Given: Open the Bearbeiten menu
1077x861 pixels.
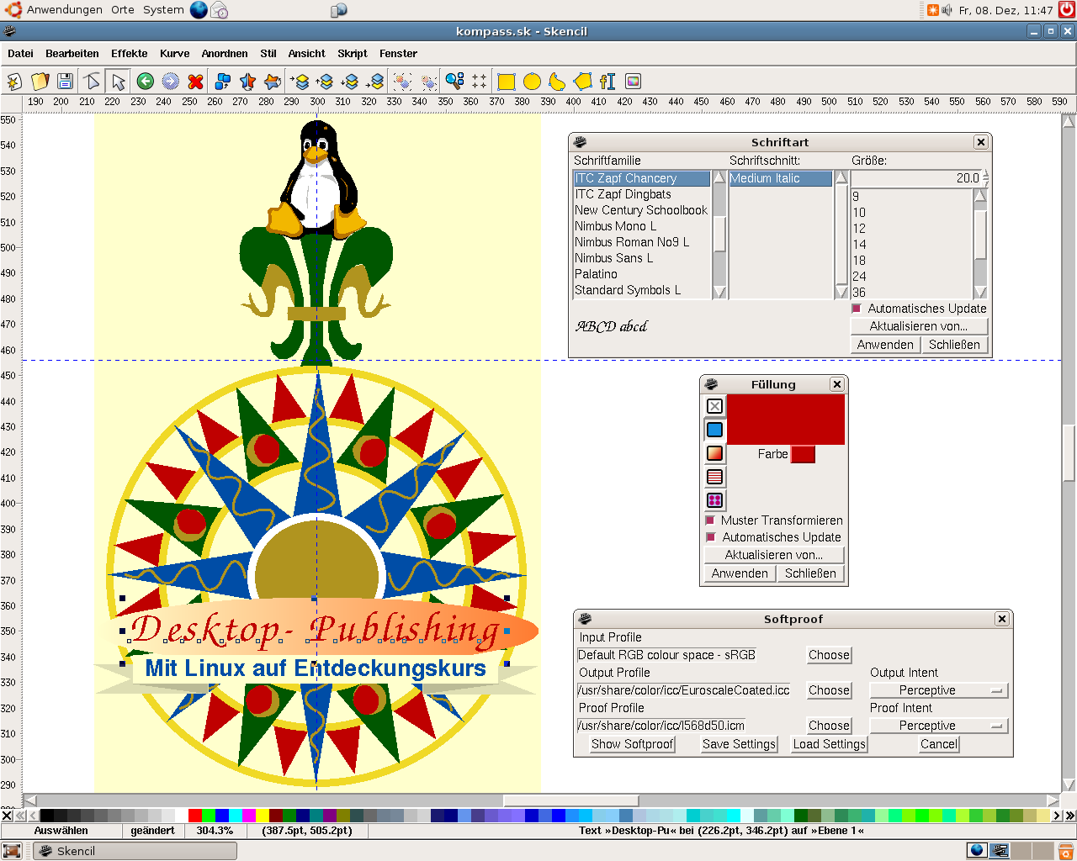Looking at the screenshot, I should (72, 53).
